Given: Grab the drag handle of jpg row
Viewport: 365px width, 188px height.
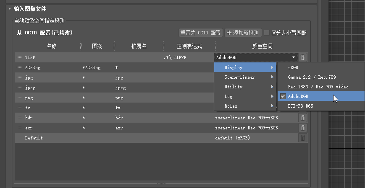Looking at the screenshot, I should [19, 77].
